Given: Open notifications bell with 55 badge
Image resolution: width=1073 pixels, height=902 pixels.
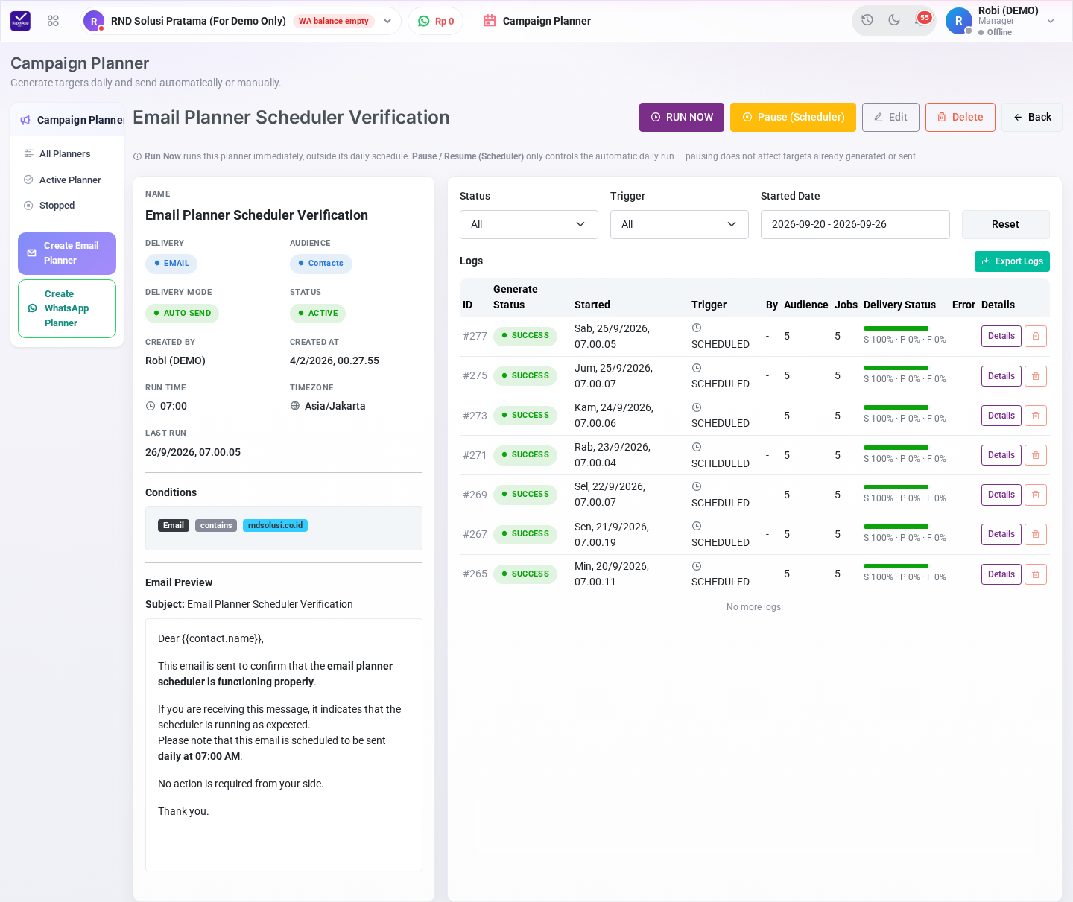Looking at the screenshot, I should (x=921, y=20).
